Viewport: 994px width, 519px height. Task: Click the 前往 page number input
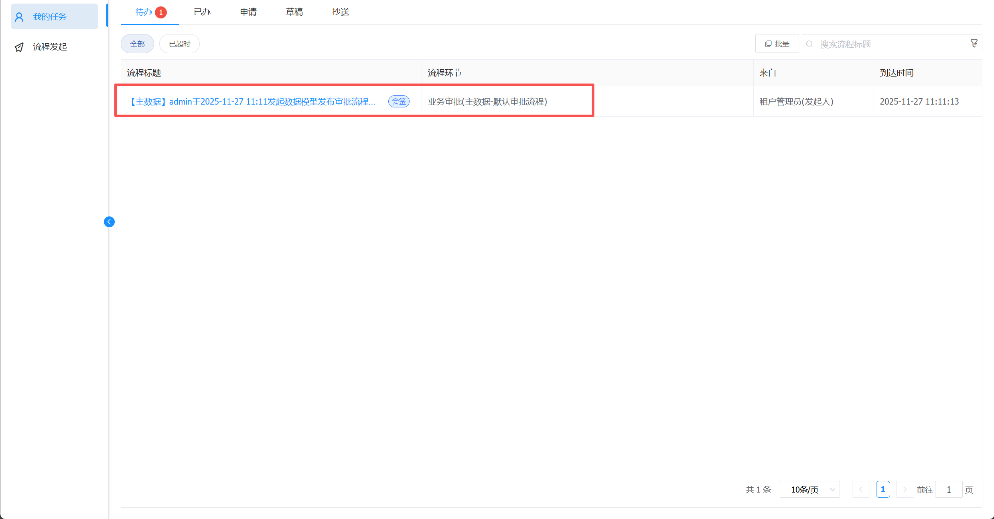[x=949, y=489]
